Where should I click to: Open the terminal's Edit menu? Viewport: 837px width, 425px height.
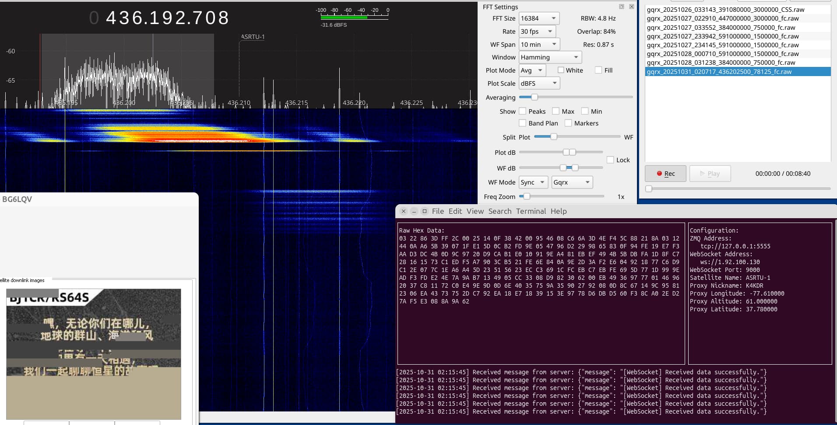(x=455, y=211)
